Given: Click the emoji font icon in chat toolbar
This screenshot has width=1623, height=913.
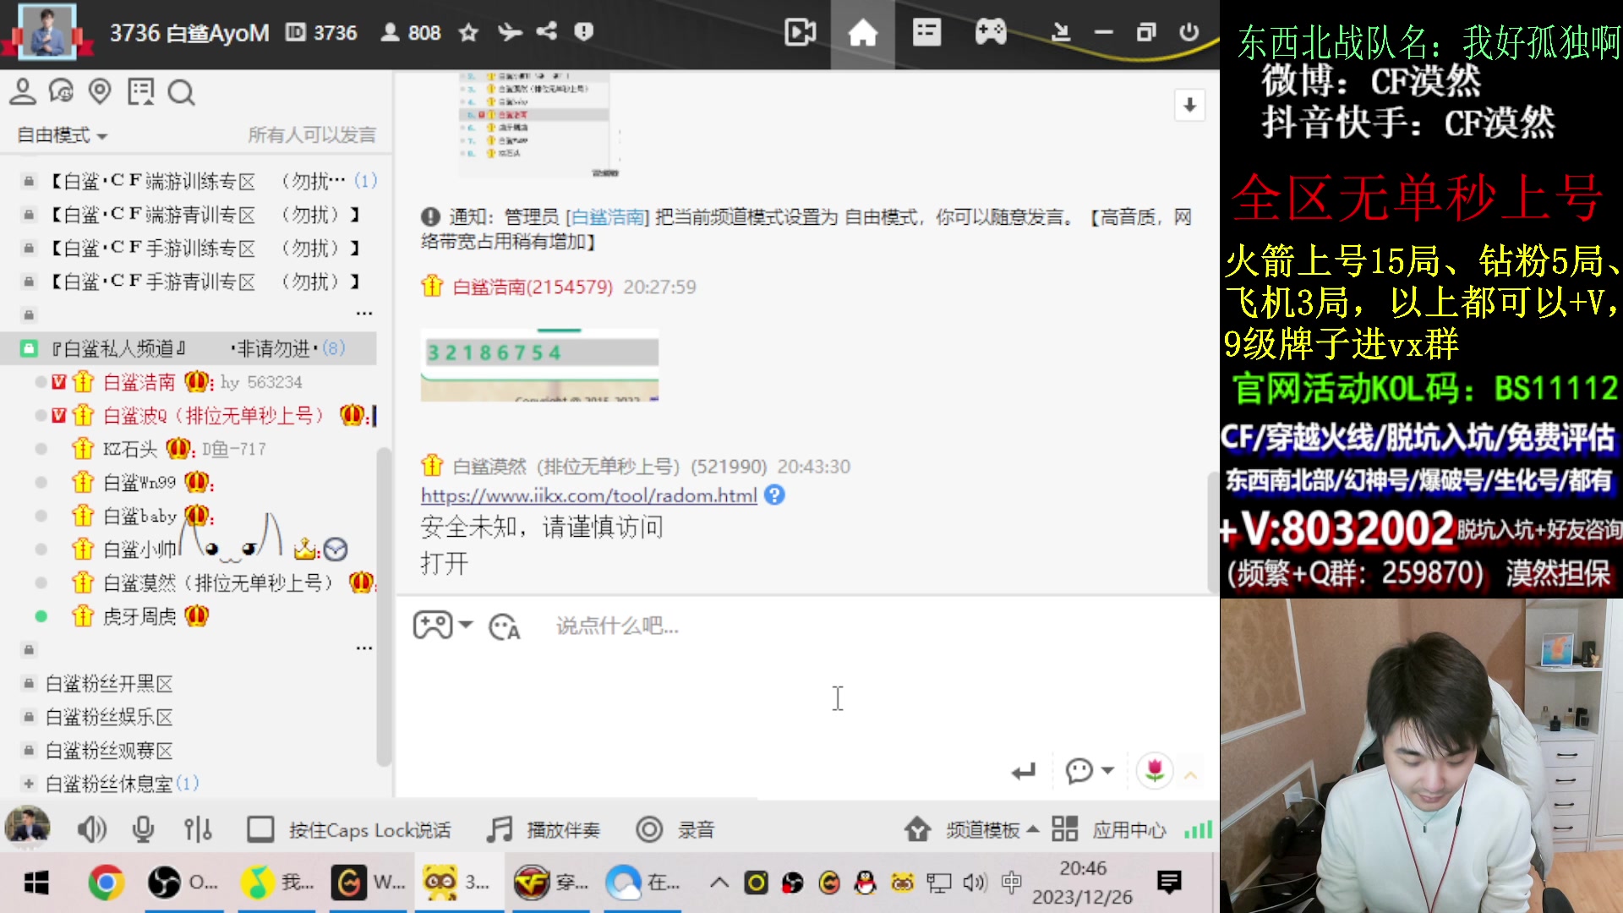Looking at the screenshot, I should pyautogui.click(x=505, y=626).
